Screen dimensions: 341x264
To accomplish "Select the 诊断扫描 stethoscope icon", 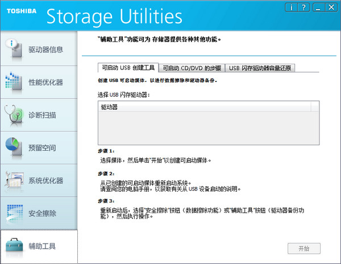I will 14,114.
